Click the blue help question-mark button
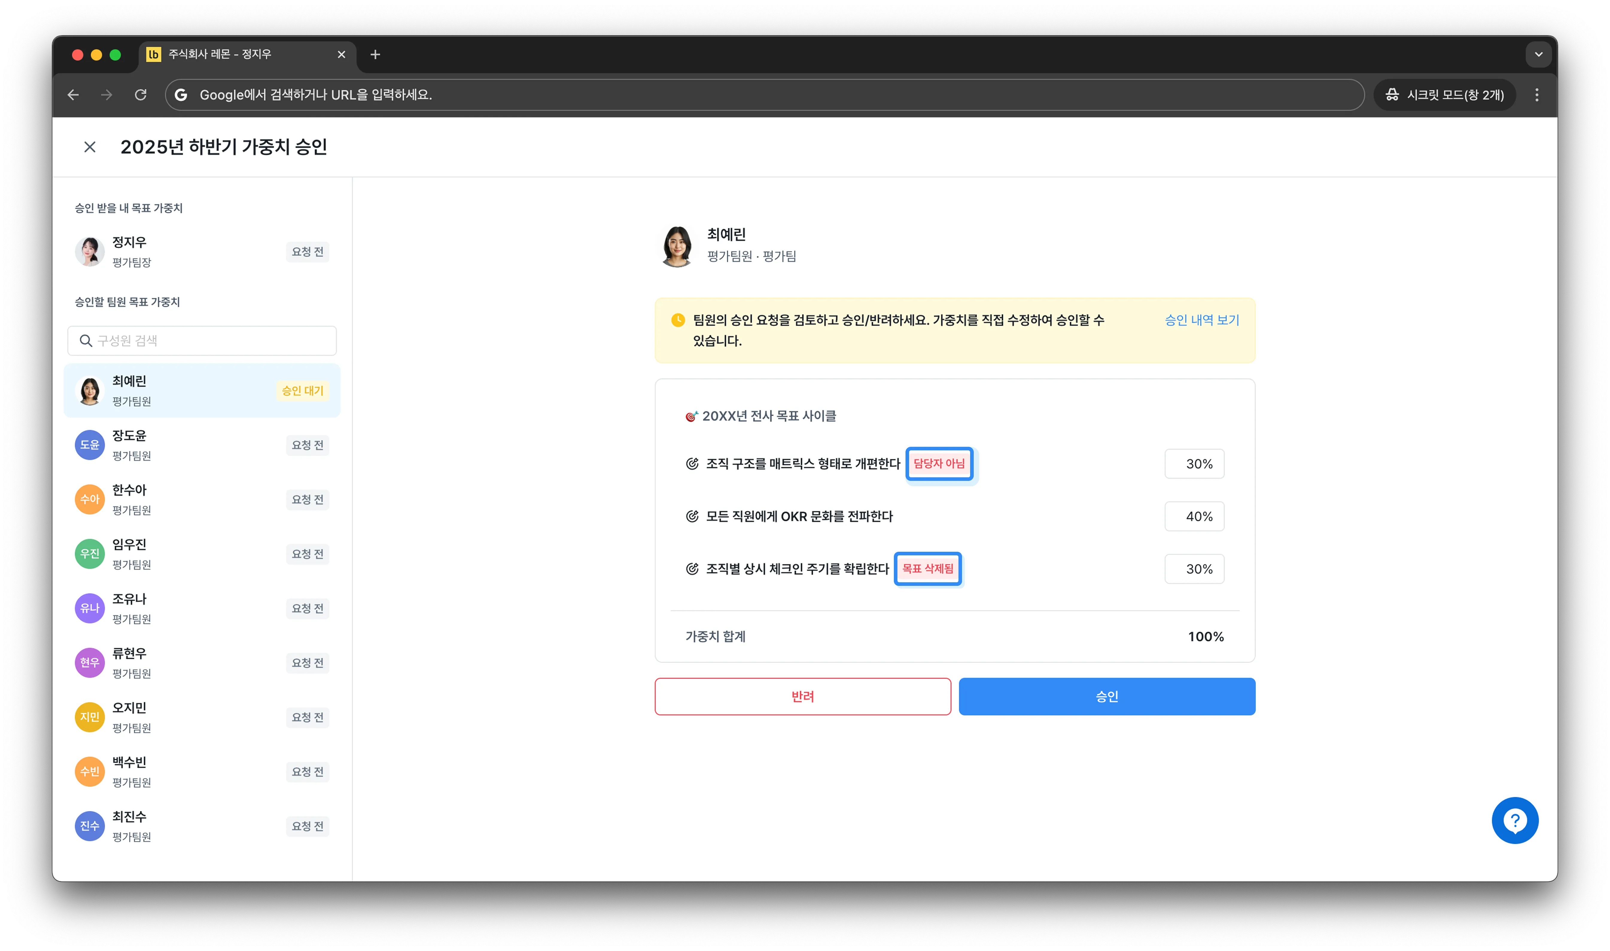Image resolution: width=1610 pixels, height=951 pixels. coord(1515,820)
